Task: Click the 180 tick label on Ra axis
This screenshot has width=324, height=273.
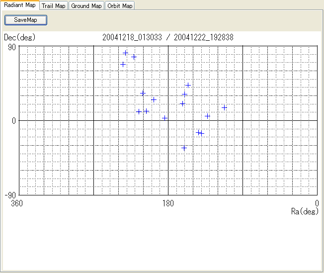Action: 168,203
